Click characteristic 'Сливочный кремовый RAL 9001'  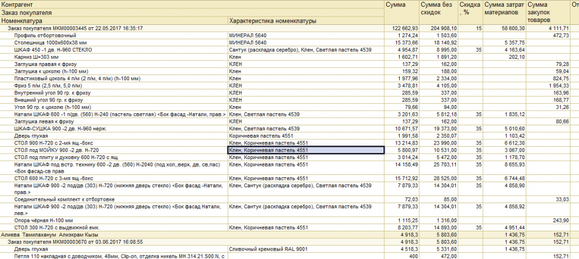click(x=269, y=249)
